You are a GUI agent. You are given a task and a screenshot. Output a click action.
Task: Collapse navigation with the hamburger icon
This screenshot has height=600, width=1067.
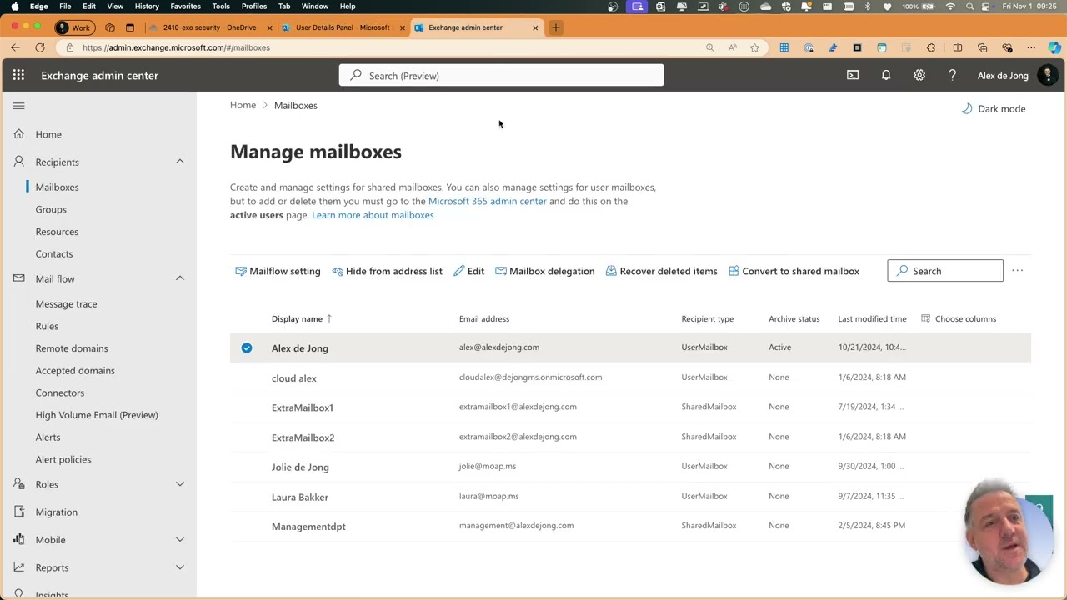pos(19,106)
